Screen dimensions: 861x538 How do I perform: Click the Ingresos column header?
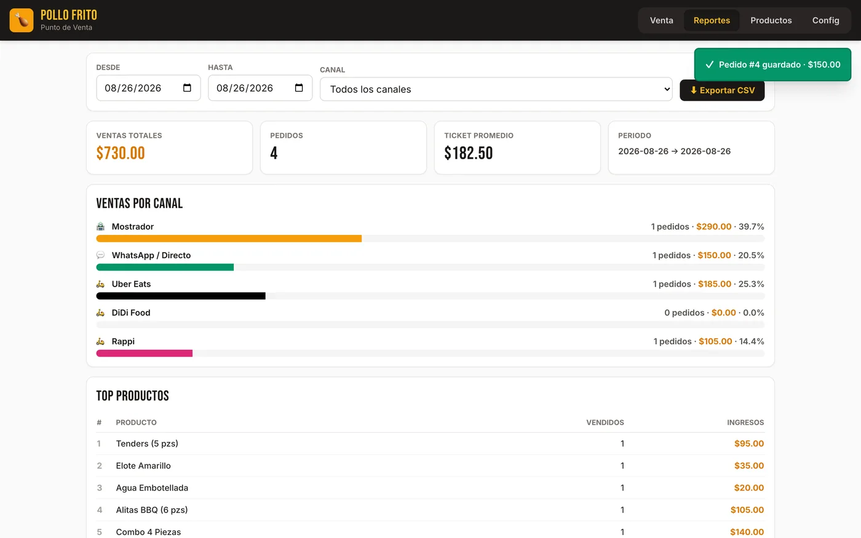[x=745, y=422]
